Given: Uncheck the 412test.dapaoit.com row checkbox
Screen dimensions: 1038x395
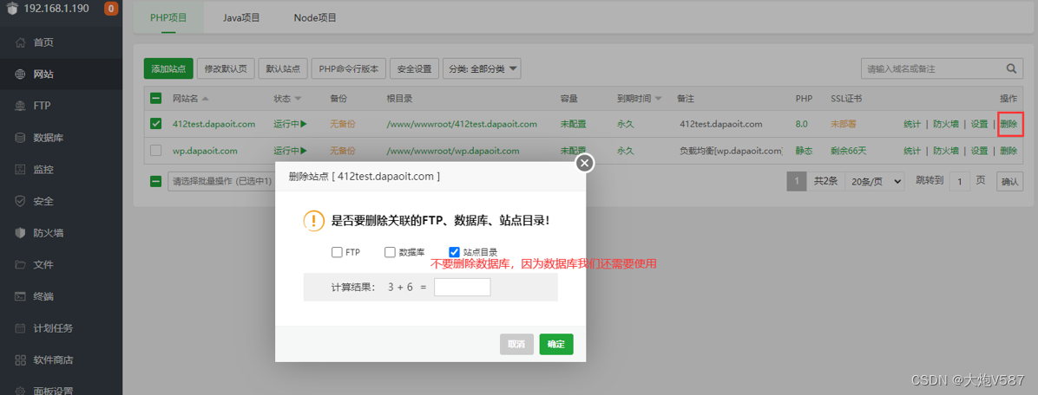Looking at the screenshot, I should click(x=156, y=124).
